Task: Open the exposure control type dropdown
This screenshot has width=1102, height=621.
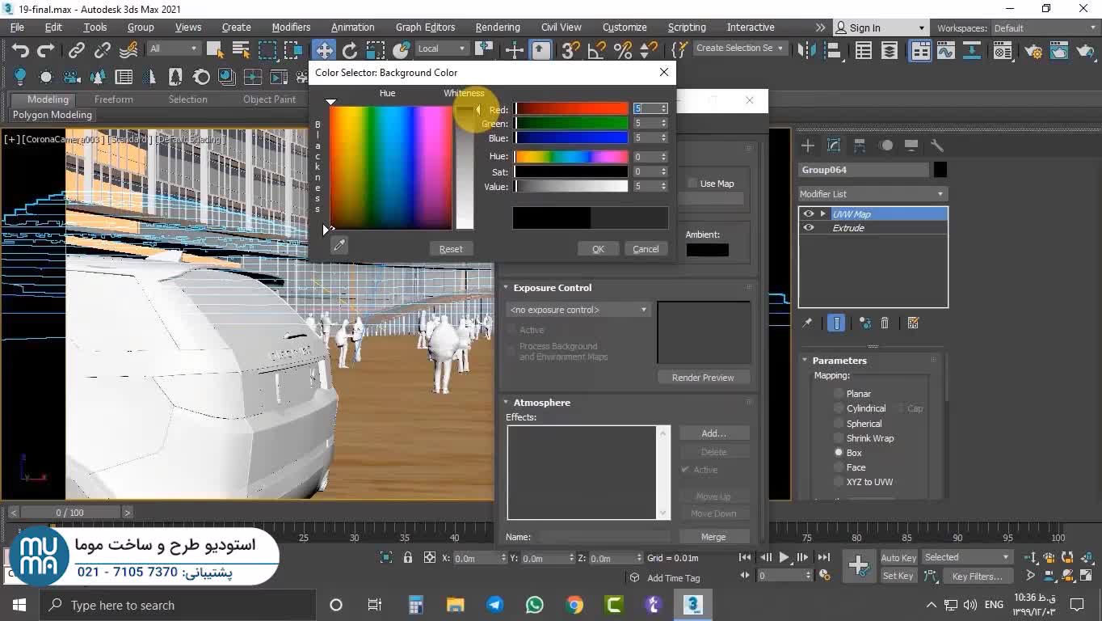Action: tap(578, 310)
